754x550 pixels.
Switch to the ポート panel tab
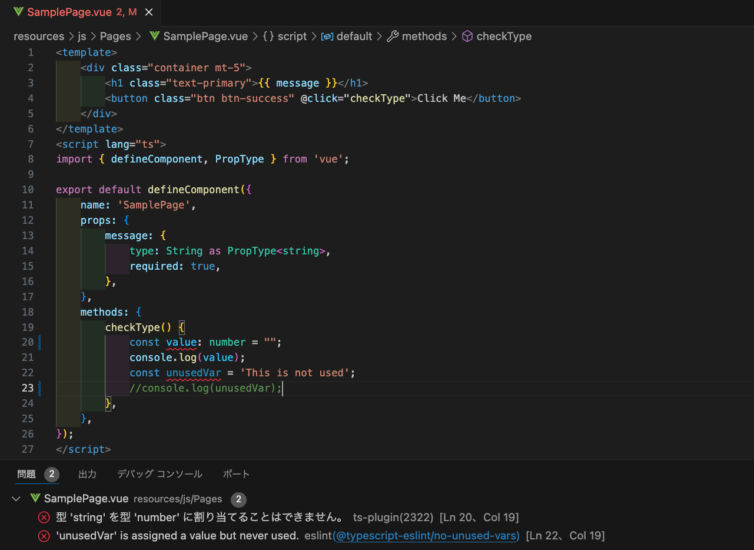pyautogui.click(x=237, y=474)
